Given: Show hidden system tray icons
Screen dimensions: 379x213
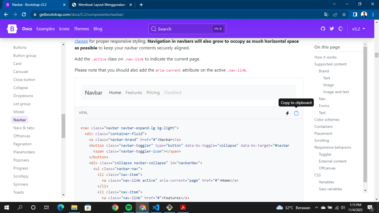Looking at the screenshot, I should (316, 207).
